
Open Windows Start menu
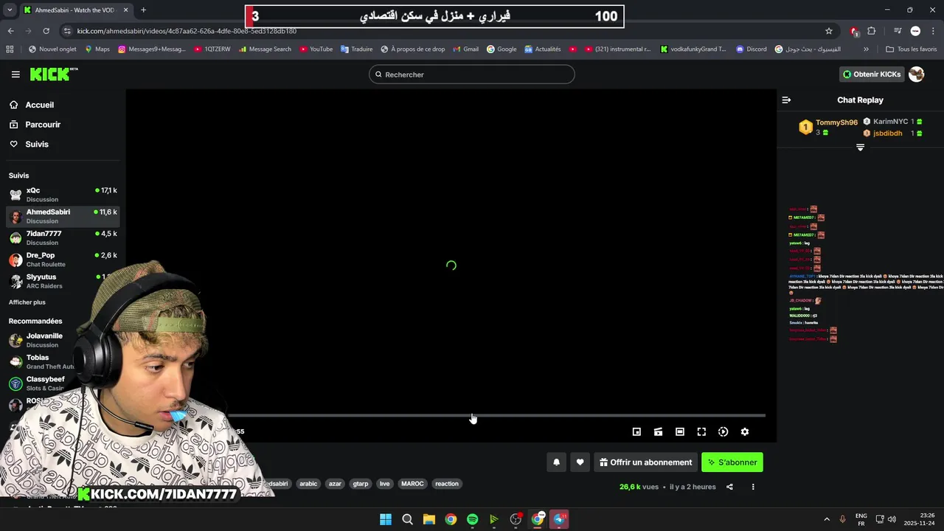click(386, 519)
